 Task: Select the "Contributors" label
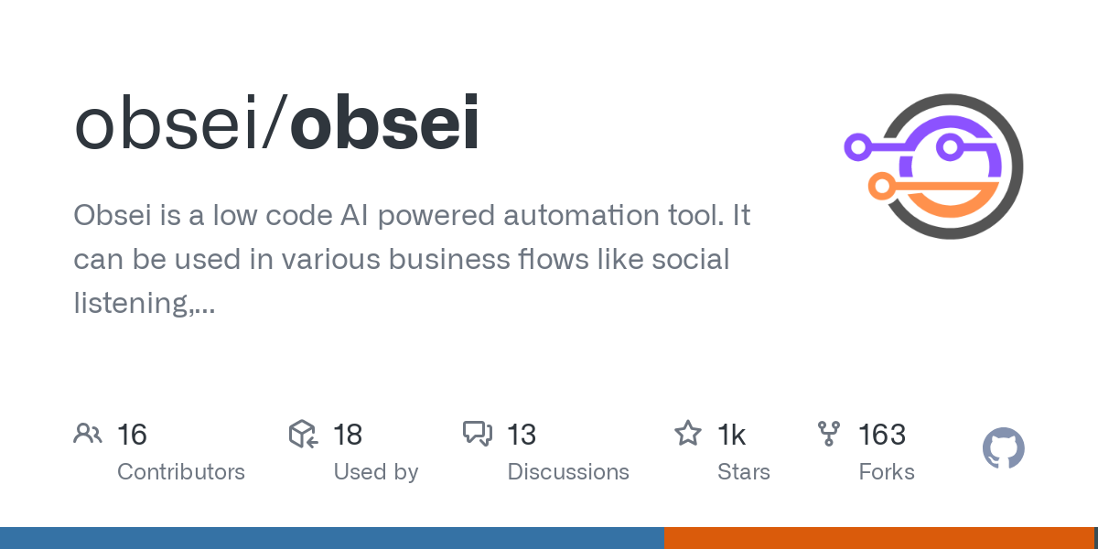point(181,472)
